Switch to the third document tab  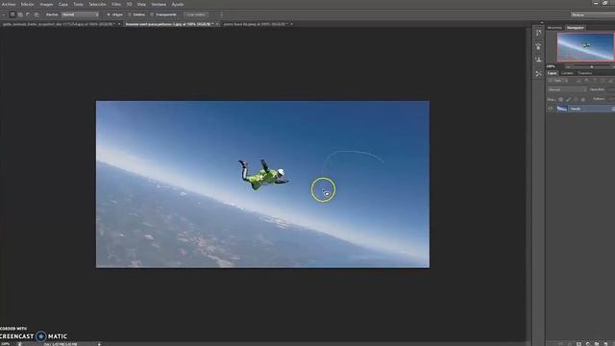pyautogui.click(x=255, y=24)
